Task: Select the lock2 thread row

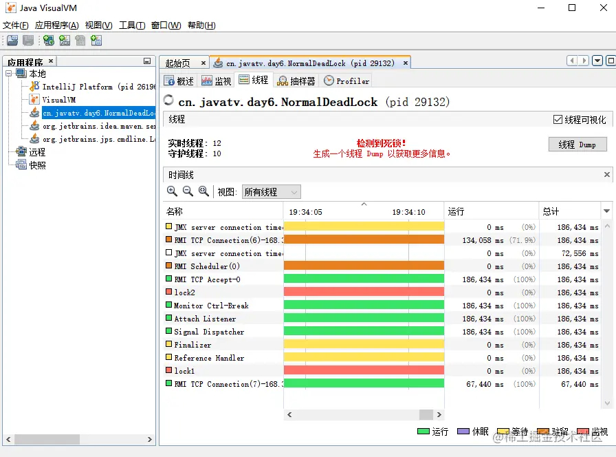Action: [382, 293]
